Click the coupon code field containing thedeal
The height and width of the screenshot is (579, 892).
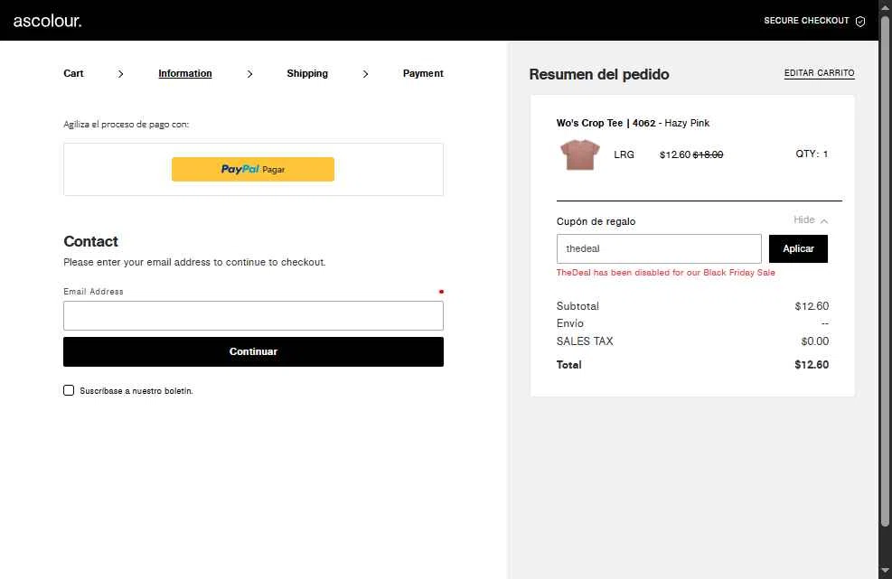pyautogui.click(x=659, y=248)
